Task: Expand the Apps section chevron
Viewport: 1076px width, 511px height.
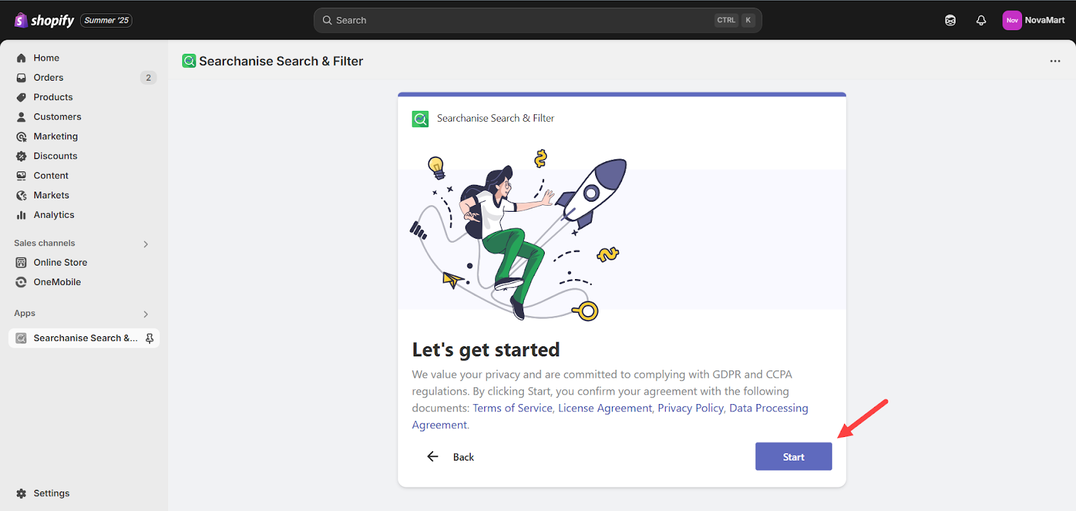Action: tap(146, 314)
